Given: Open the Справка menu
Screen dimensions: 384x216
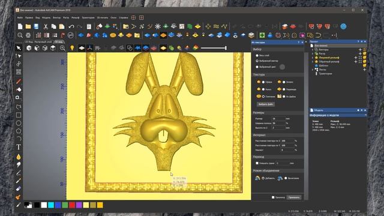Looking at the screenshot, I should point(123,17).
